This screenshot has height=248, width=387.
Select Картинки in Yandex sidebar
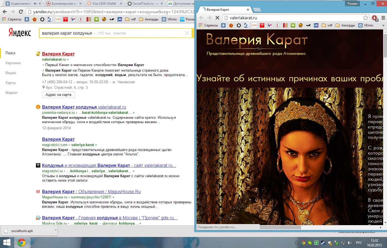pyautogui.click(x=13, y=63)
